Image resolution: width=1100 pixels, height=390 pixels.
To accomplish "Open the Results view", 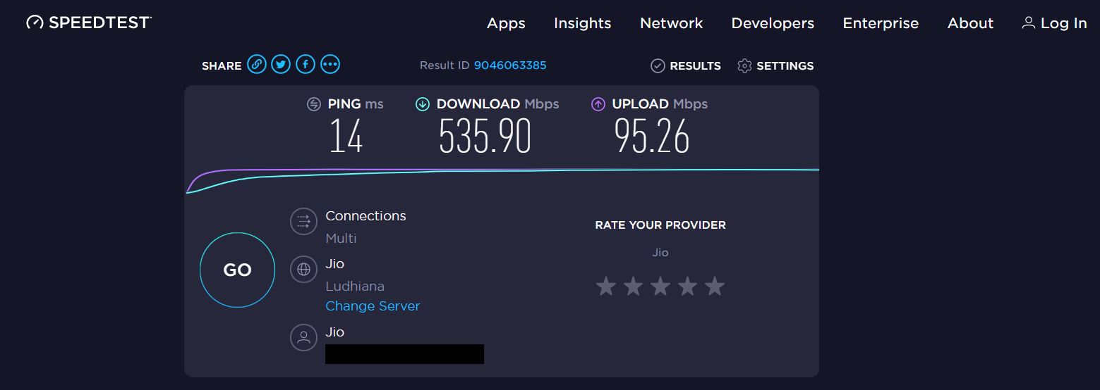I will (x=686, y=65).
